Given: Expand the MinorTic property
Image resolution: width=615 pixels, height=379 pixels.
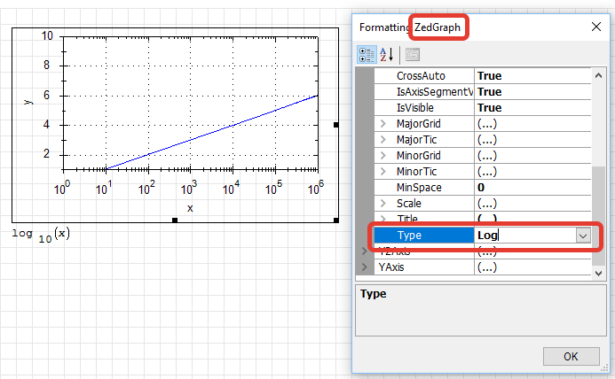Looking at the screenshot, I should pos(383,172).
